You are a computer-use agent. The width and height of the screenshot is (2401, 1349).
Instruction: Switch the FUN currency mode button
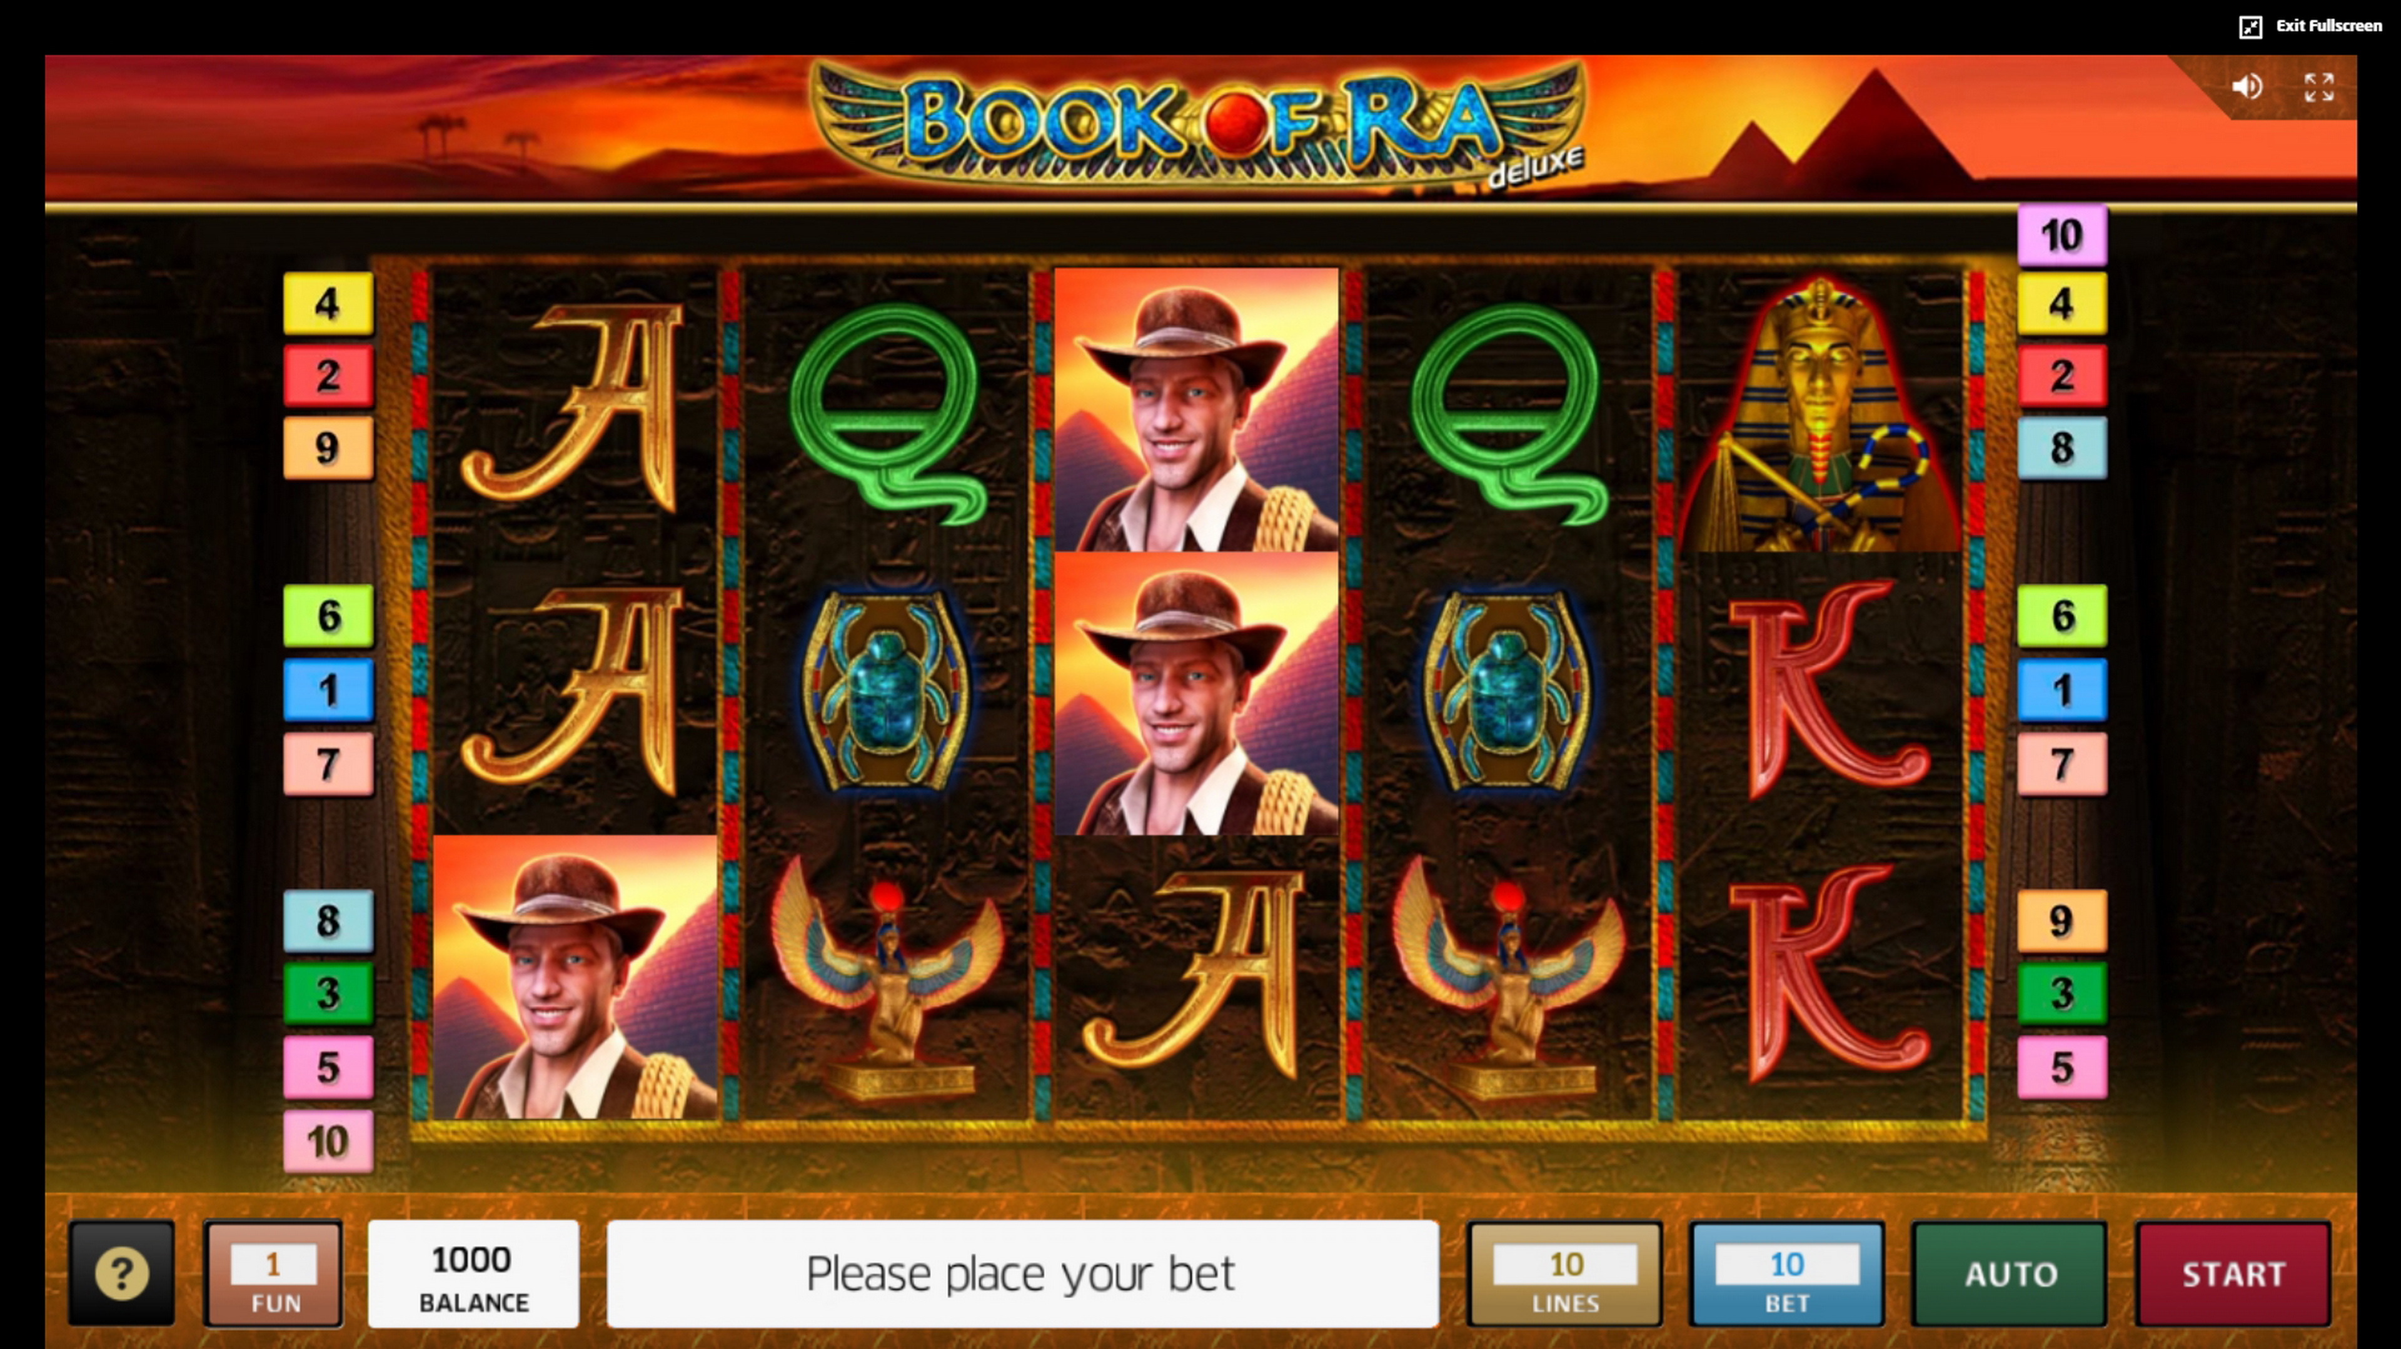pyautogui.click(x=273, y=1273)
